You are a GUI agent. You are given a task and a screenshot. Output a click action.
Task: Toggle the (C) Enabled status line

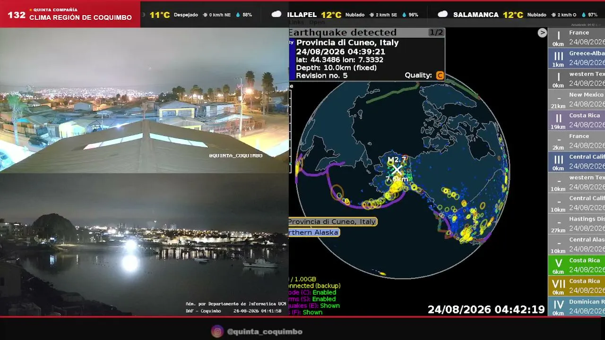[x=312, y=292]
